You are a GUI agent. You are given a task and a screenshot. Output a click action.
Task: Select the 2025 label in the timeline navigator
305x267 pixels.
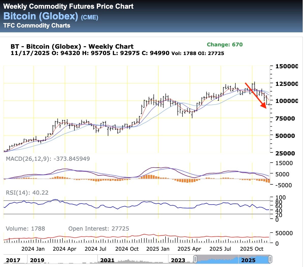point(248,260)
